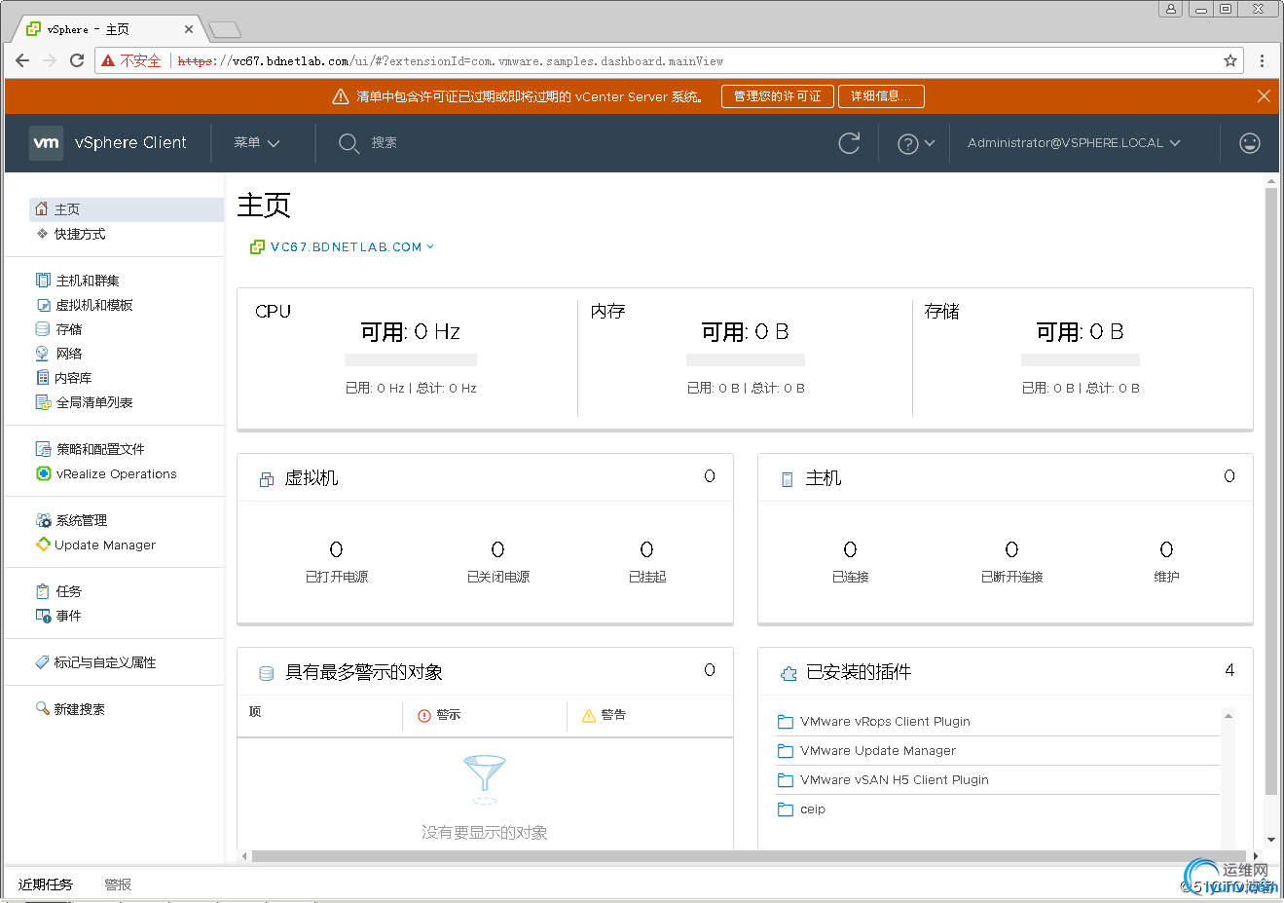Image resolution: width=1284 pixels, height=903 pixels.
Task: Click the 已关闭电源 VM count
Action: coord(497,549)
